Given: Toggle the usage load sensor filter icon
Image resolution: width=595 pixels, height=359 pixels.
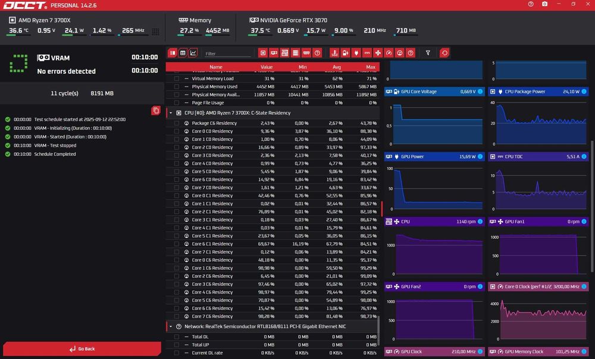Looking at the screenshot, I should tap(400, 53).
